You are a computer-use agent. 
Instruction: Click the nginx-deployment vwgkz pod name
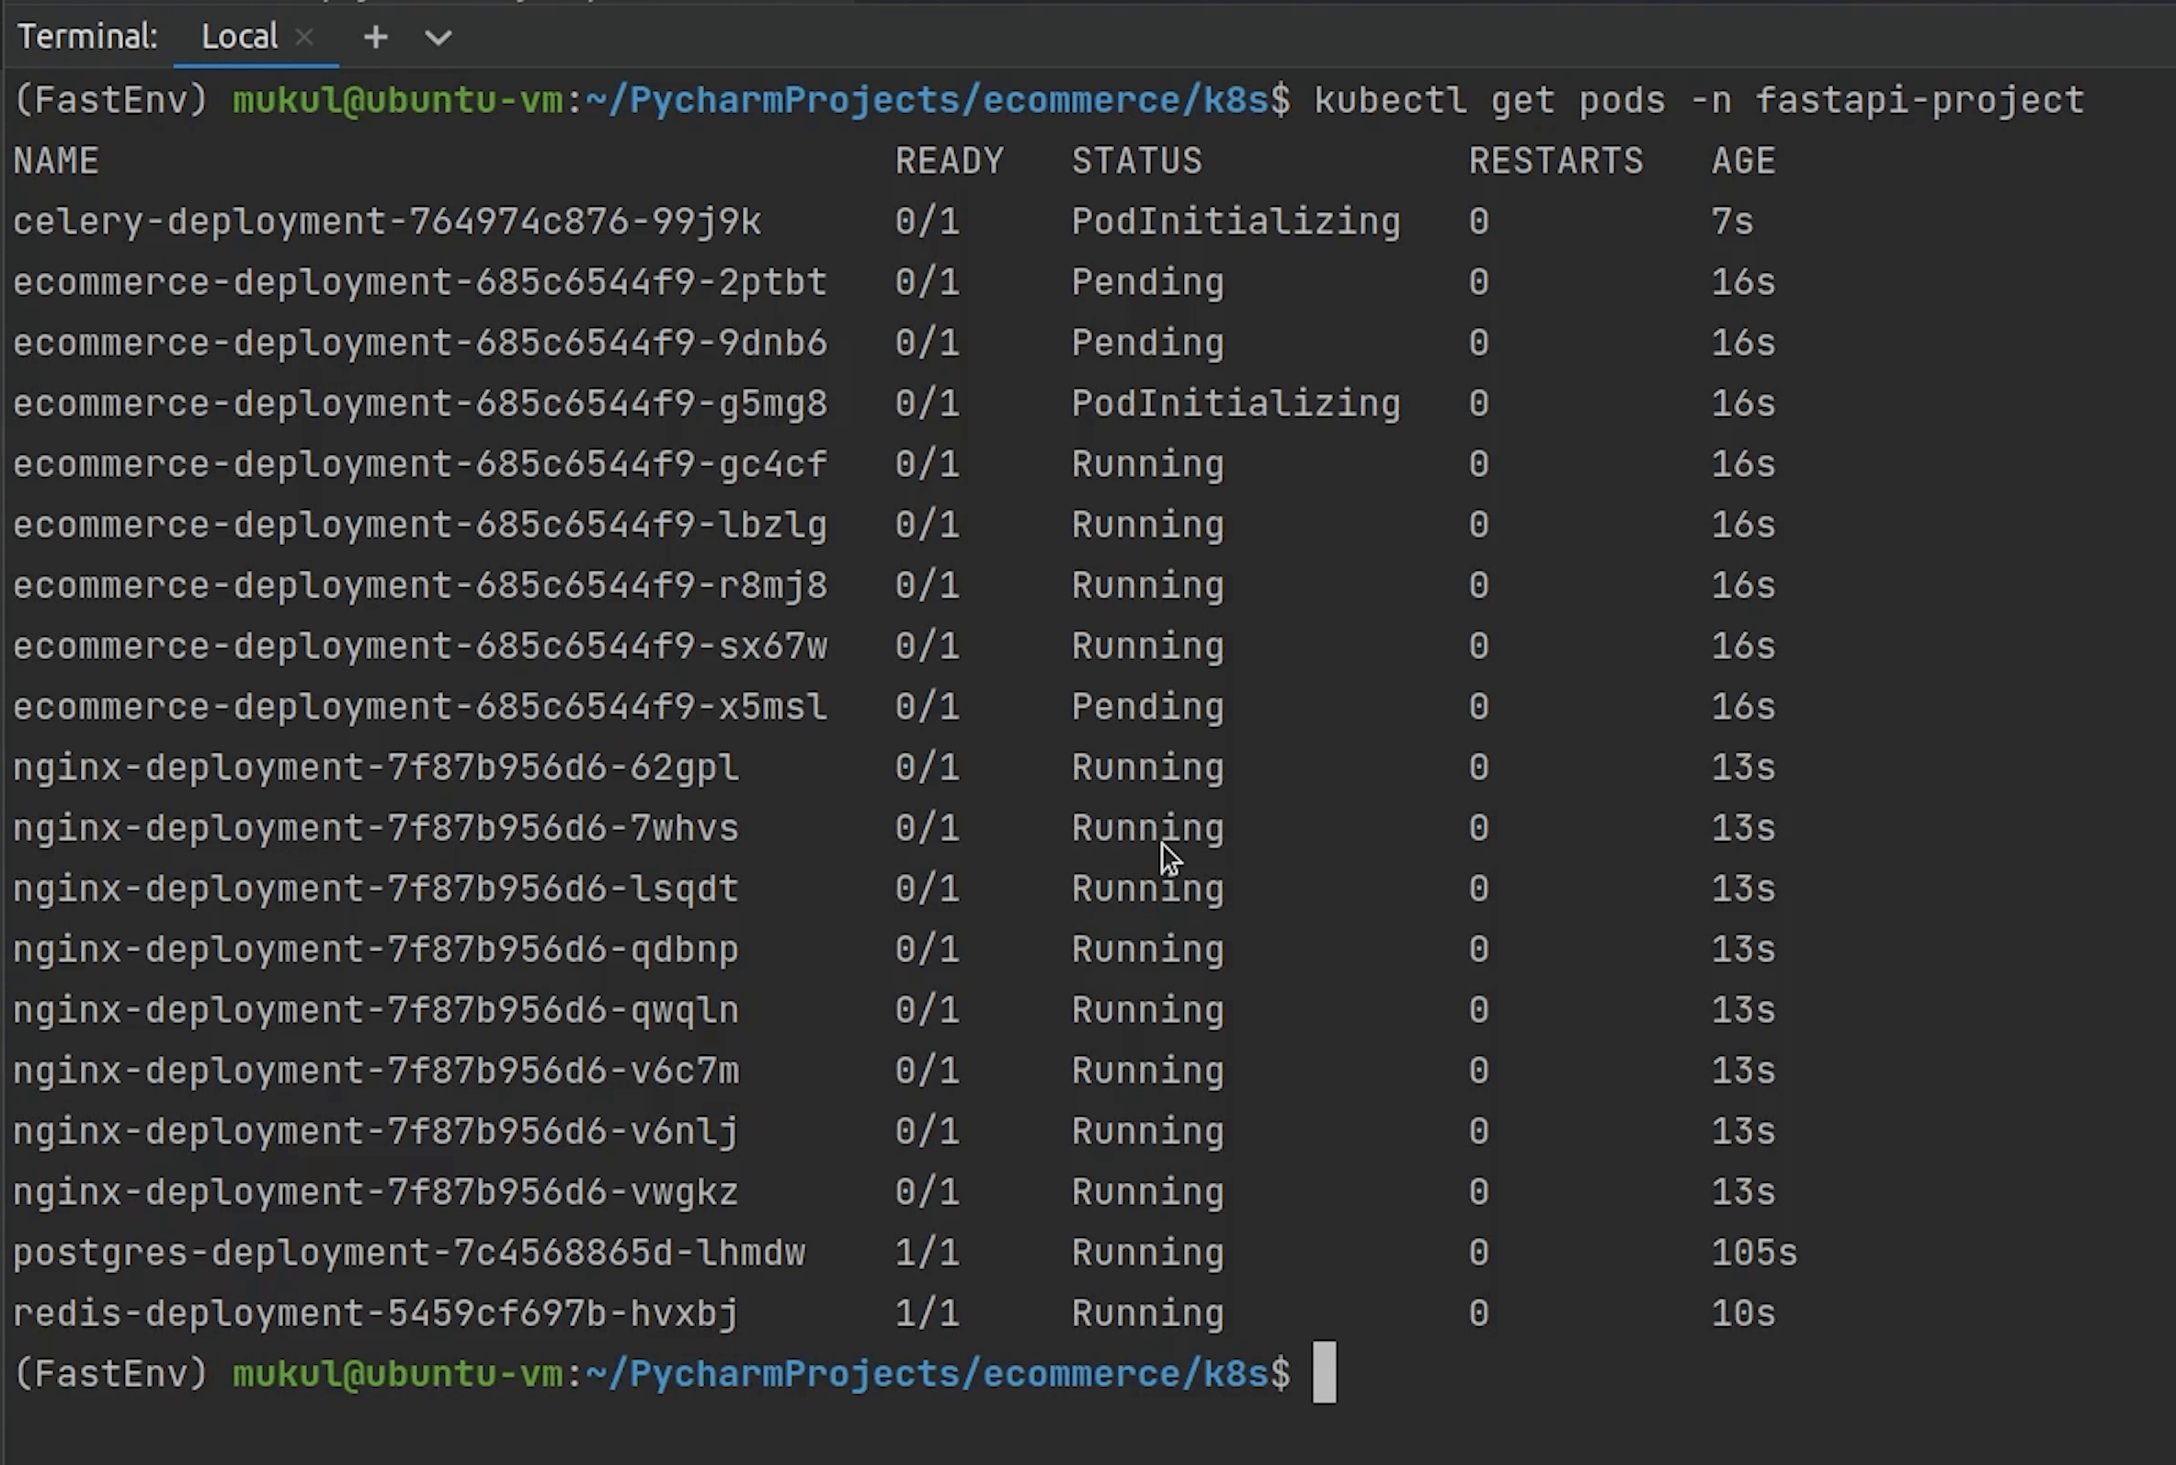pos(376,1192)
